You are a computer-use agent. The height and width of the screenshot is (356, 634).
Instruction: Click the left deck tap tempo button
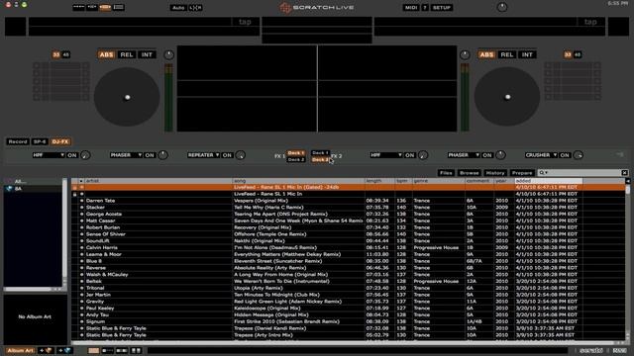[245, 22]
